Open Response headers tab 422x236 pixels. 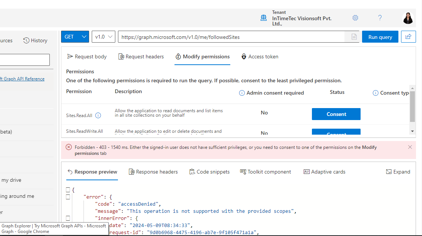[153, 172]
